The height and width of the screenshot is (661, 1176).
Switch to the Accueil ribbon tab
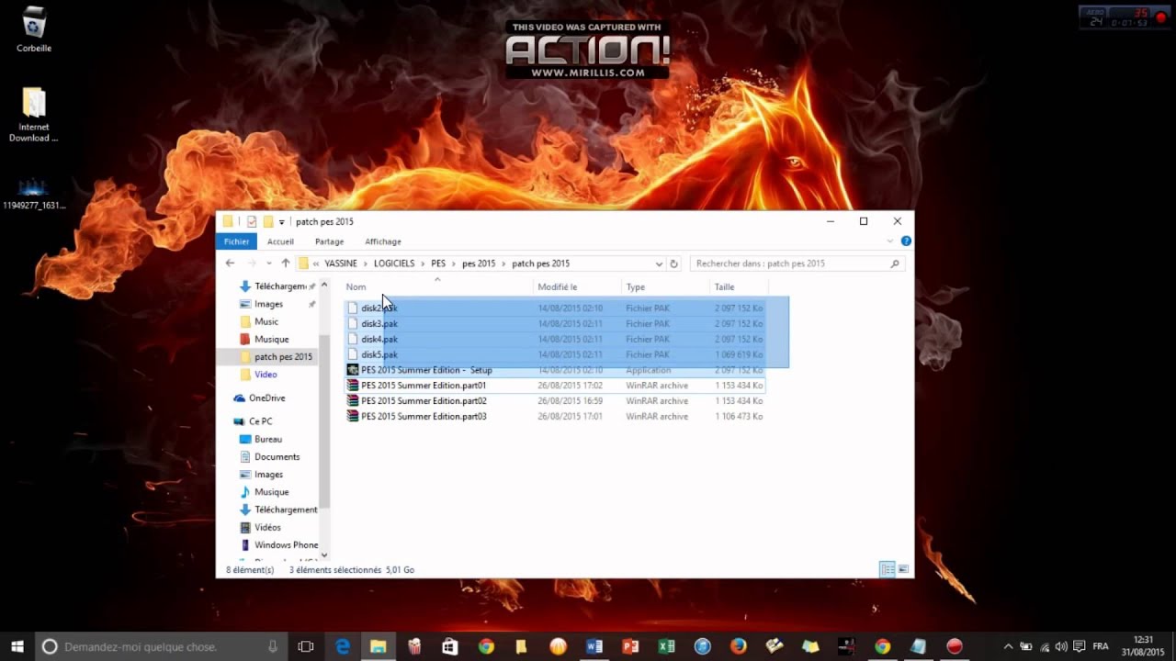point(280,241)
